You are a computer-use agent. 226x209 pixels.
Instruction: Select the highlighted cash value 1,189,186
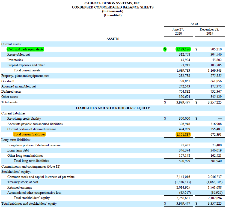point(183,49)
